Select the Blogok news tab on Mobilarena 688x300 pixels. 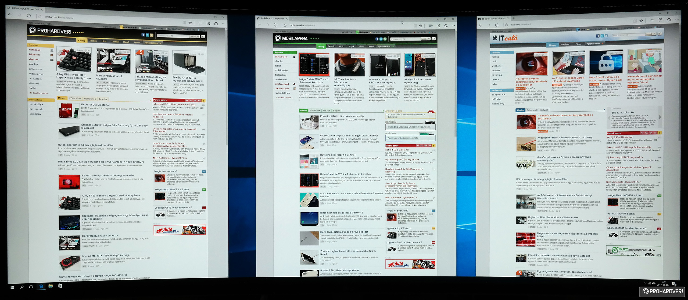[x=336, y=111]
